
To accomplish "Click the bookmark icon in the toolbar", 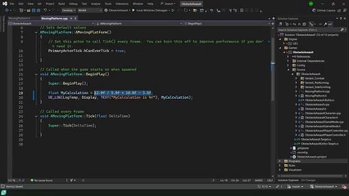I will coord(242,10).
